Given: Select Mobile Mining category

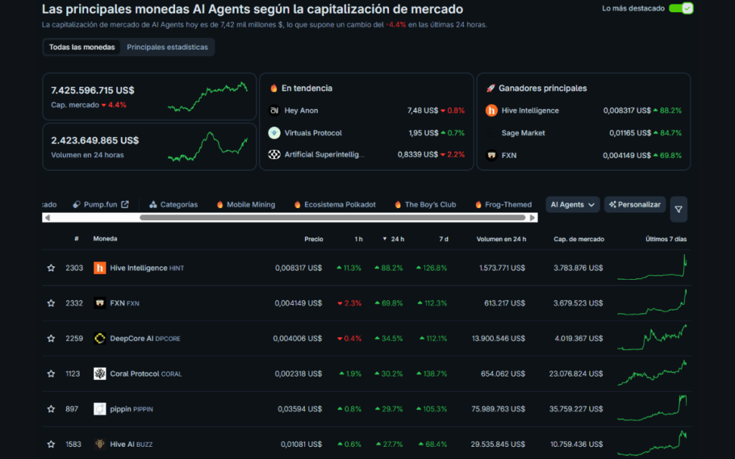Looking at the screenshot, I should click(x=245, y=204).
